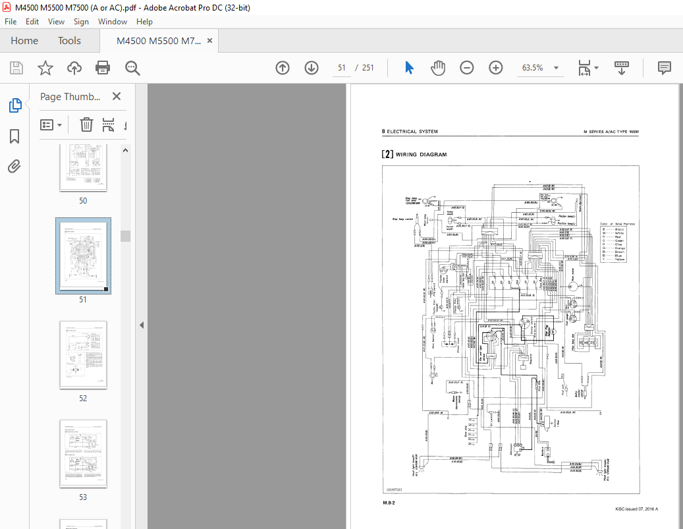Delete the selected page with trash icon

click(86, 125)
